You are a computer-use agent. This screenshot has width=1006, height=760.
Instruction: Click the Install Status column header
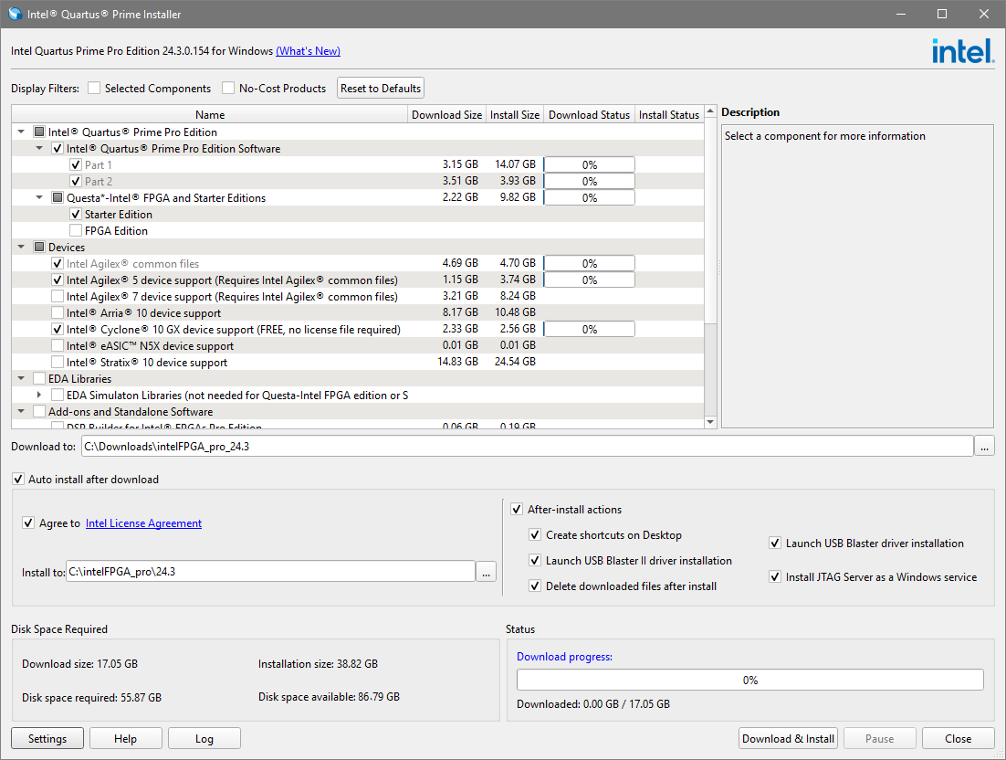click(x=668, y=115)
